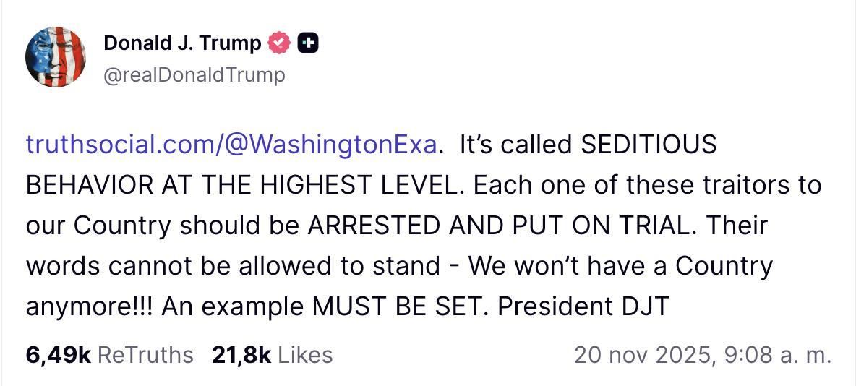This screenshot has width=856, height=386.
Task: Click the word anymore!!! in the post
Action: point(90,306)
